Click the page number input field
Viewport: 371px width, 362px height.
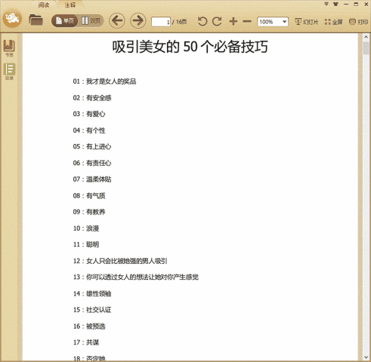161,22
